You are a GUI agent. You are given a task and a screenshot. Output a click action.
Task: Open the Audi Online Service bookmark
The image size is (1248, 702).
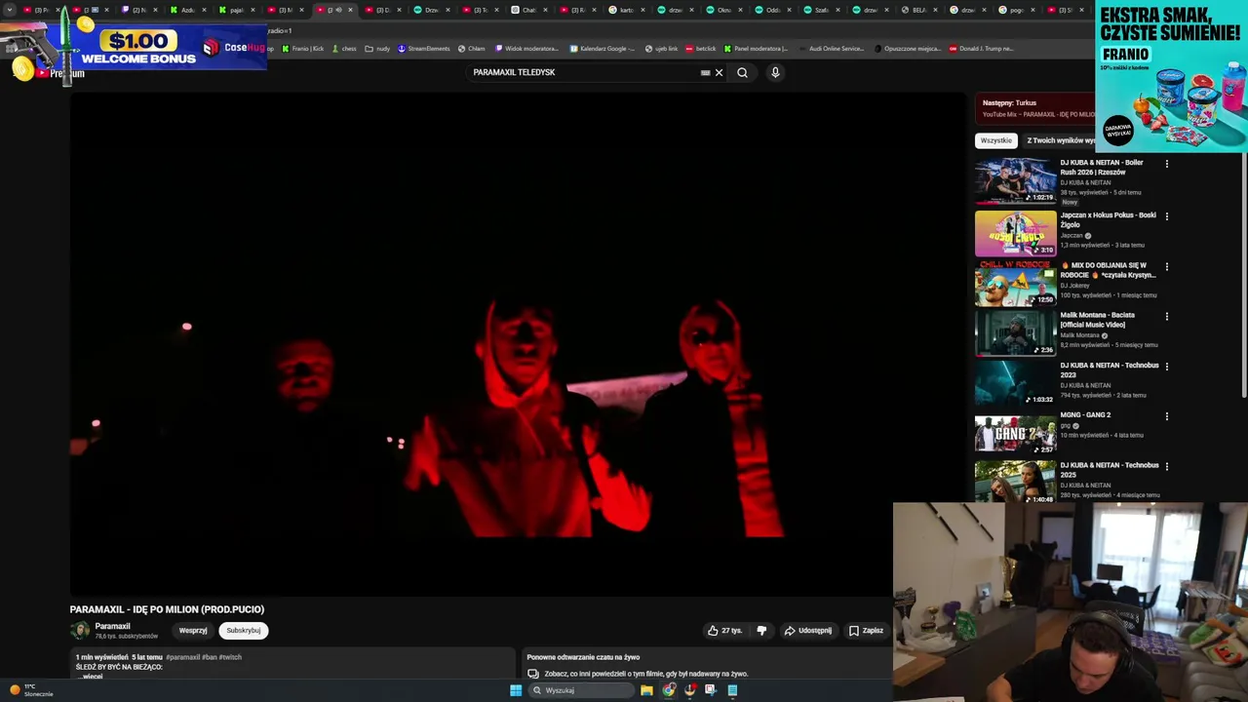pos(831,48)
